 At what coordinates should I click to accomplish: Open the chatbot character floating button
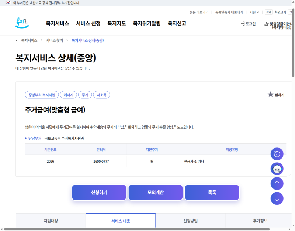[x=277, y=169]
